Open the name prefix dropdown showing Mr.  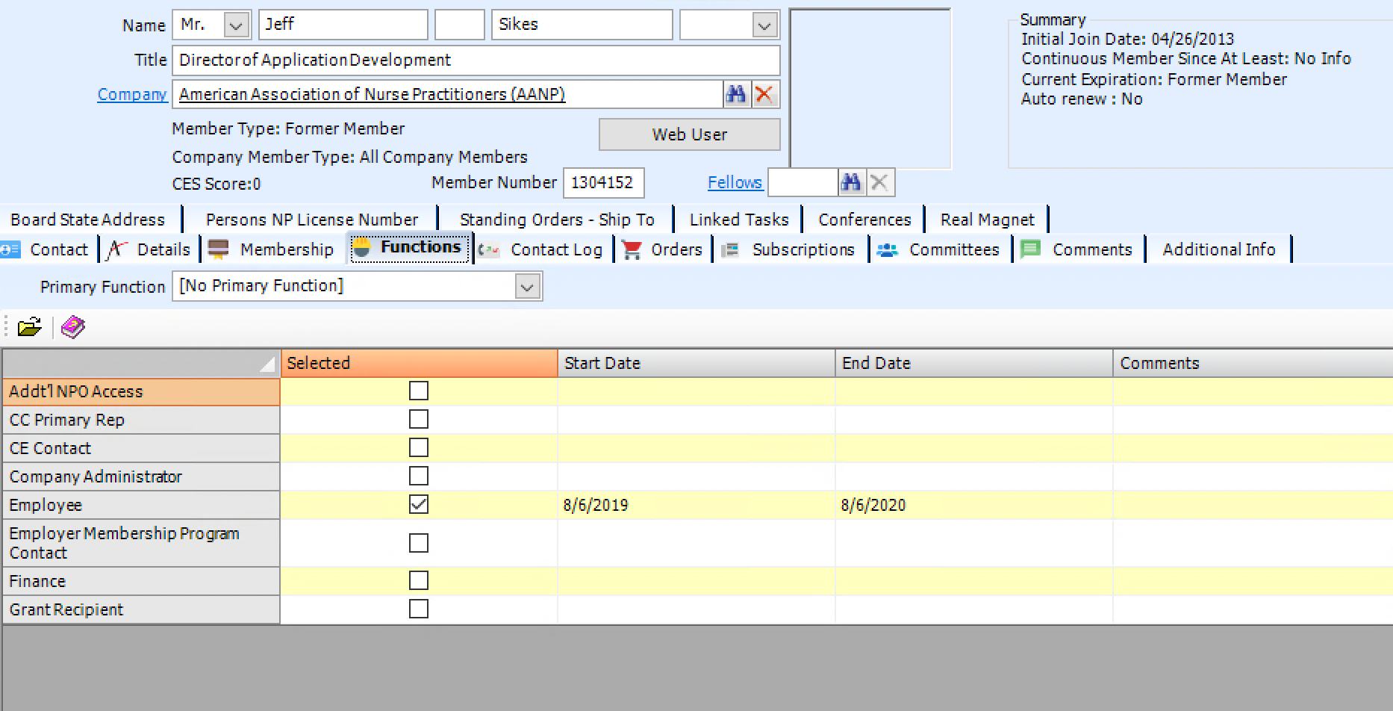click(x=234, y=24)
